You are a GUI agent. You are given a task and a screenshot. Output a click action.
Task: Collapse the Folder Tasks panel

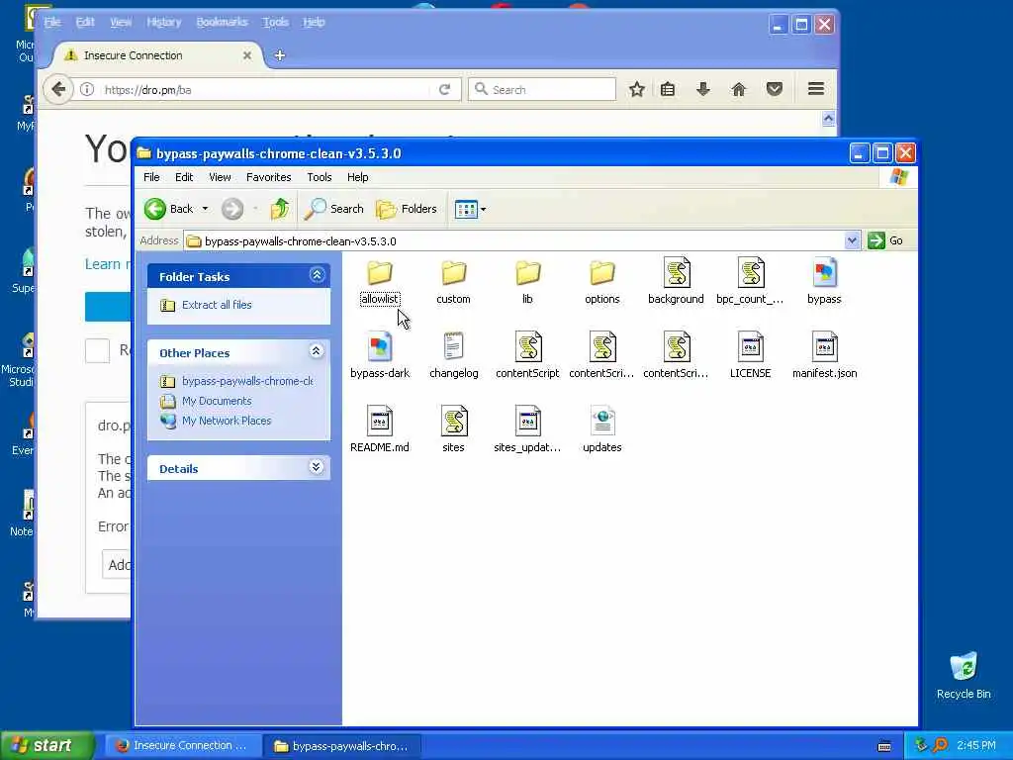coord(317,275)
